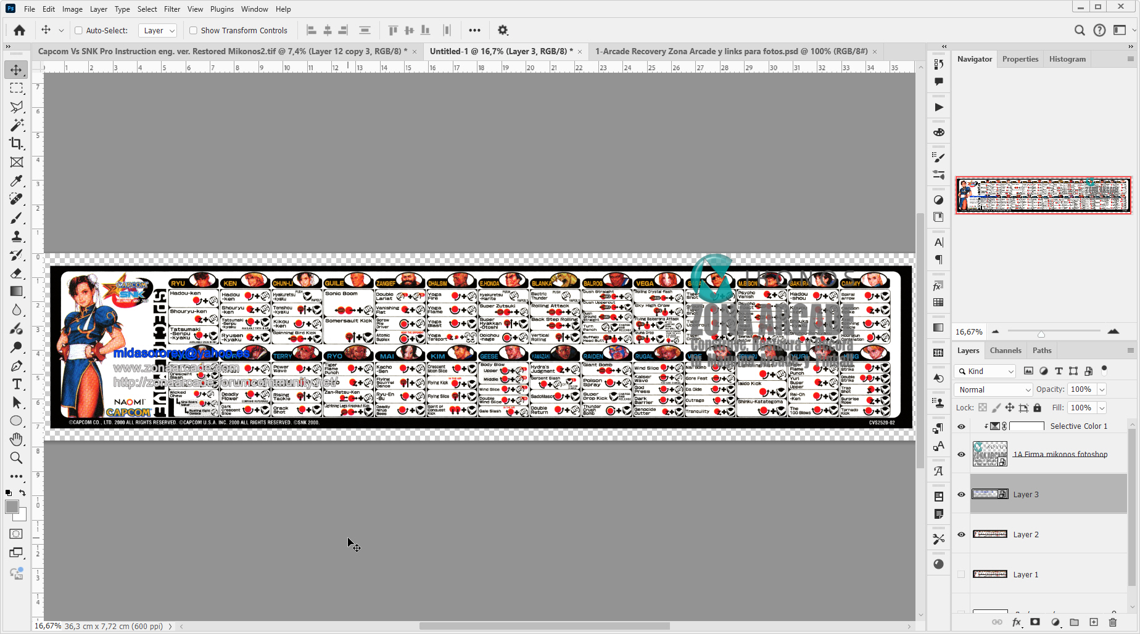This screenshot has width=1140, height=634.
Task: Open the Filter menu
Action: pyautogui.click(x=171, y=9)
